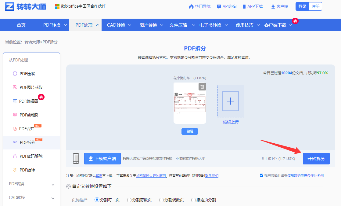The image size is (341, 206).
Task: Click the 转转大师 logo icon
Action: (9, 7)
